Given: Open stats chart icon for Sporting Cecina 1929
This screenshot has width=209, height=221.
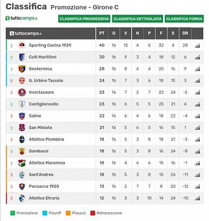Looking at the screenshot, I should point(197,46).
